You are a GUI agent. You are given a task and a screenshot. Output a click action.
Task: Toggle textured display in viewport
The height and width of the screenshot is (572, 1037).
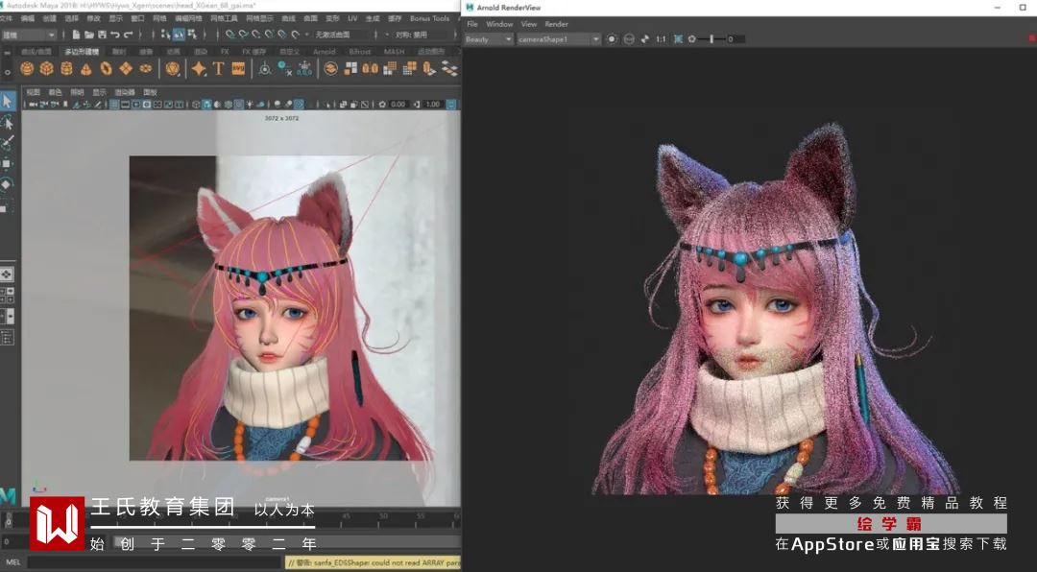(239, 104)
